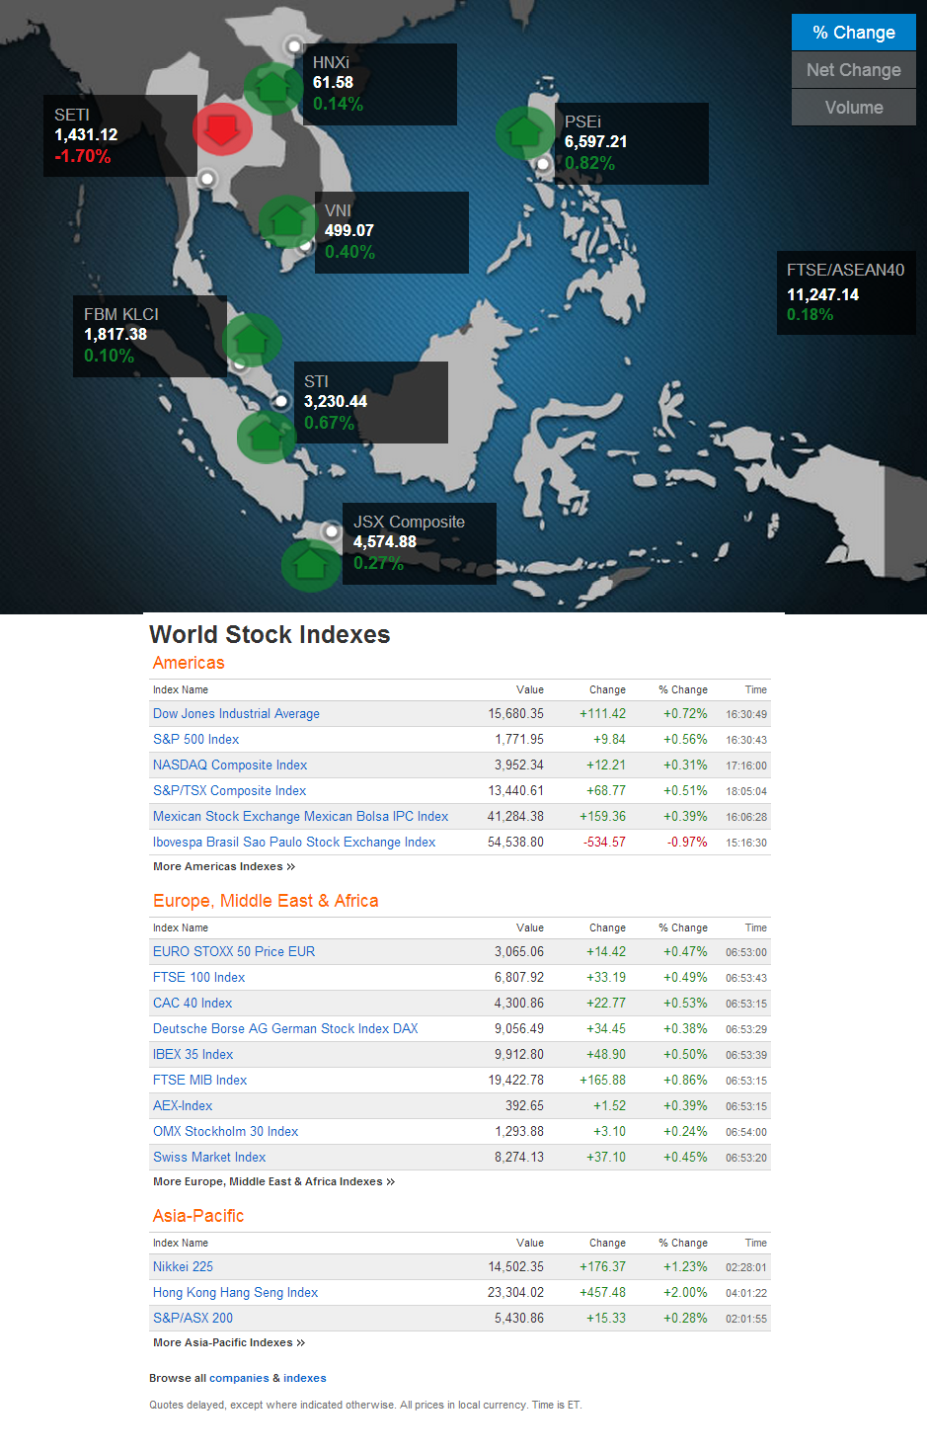Click the white map pin near Manila
This screenshot has width=927, height=1451.
pos(543,164)
